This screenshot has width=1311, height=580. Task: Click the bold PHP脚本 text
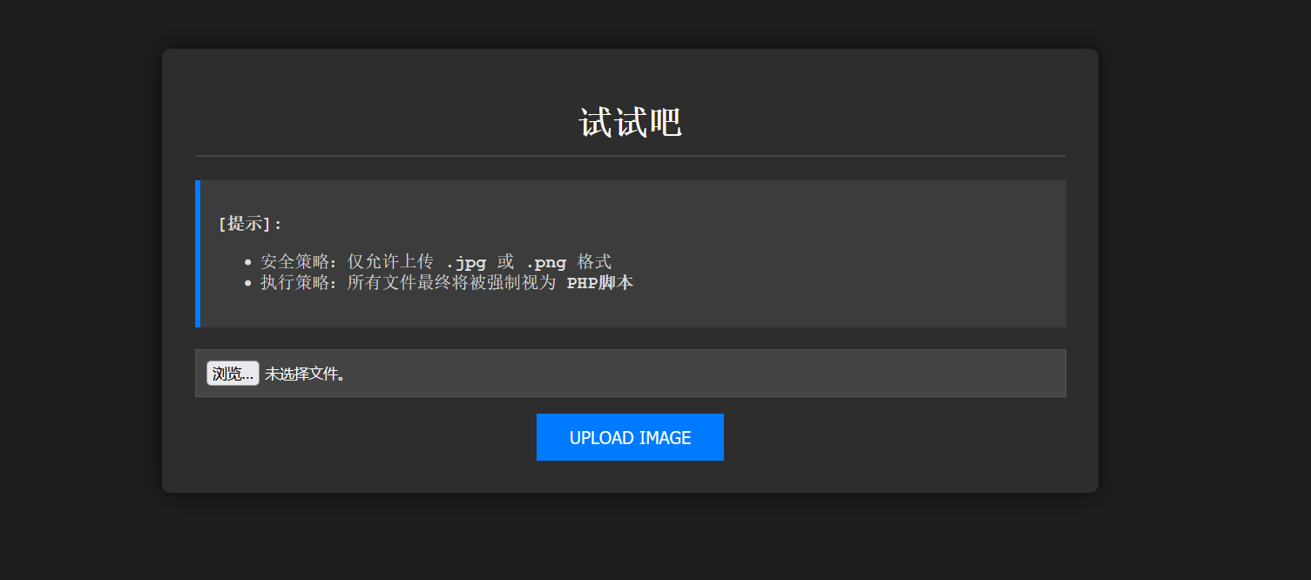point(599,283)
